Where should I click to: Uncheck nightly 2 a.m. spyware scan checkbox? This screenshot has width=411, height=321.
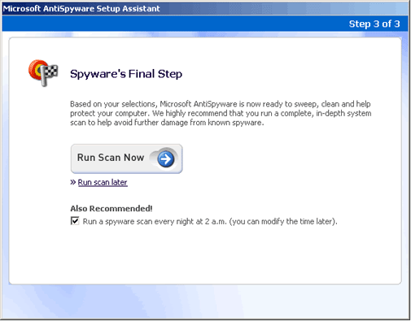(x=75, y=221)
